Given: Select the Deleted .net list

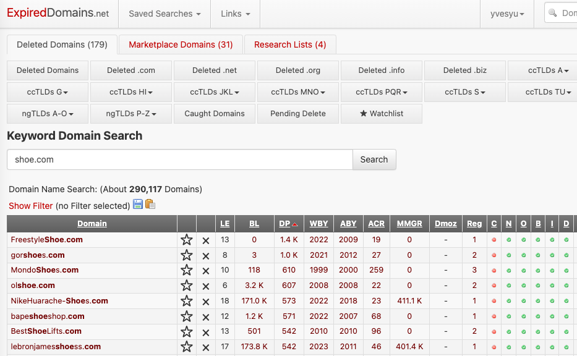Looking at the screenshot, I should 215,70.
